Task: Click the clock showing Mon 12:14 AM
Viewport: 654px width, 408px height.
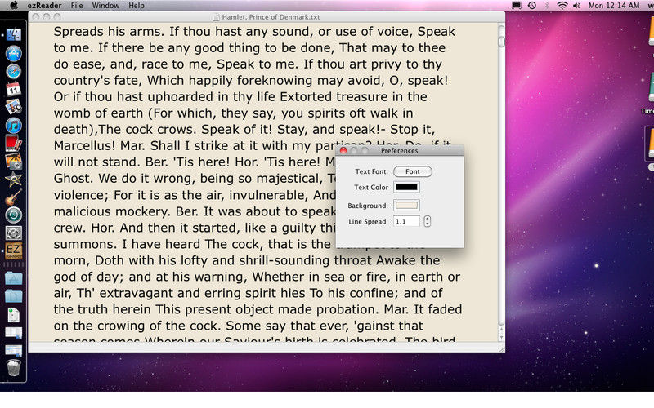Action: pyautogui.click(x=614, y=6)
